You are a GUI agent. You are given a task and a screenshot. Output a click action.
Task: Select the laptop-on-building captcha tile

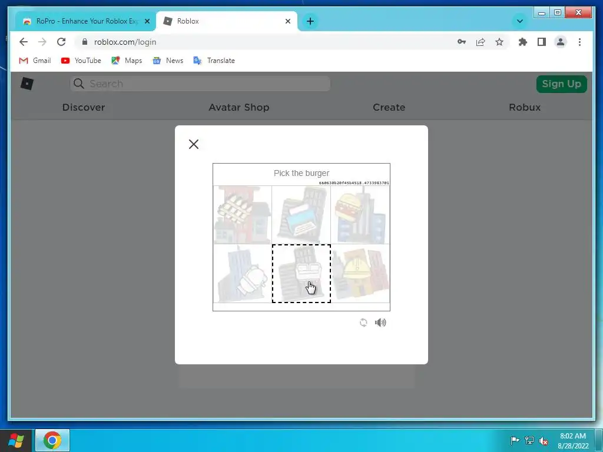[x=301, y=215]
